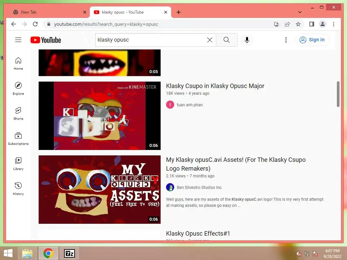Click the "Well guys, here are my assets" description
Viewport: 347px width, 260px height.
pos(245,202)
